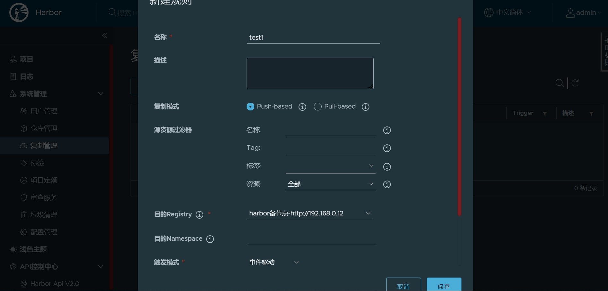Click 取消 cancel button
Image resolution: width=608 pixels, height=291 pixels.
403,285
